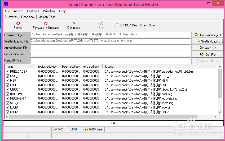Click the Auth File button
The width and height of the screenshot is (225, 141).
click(207, 48)
